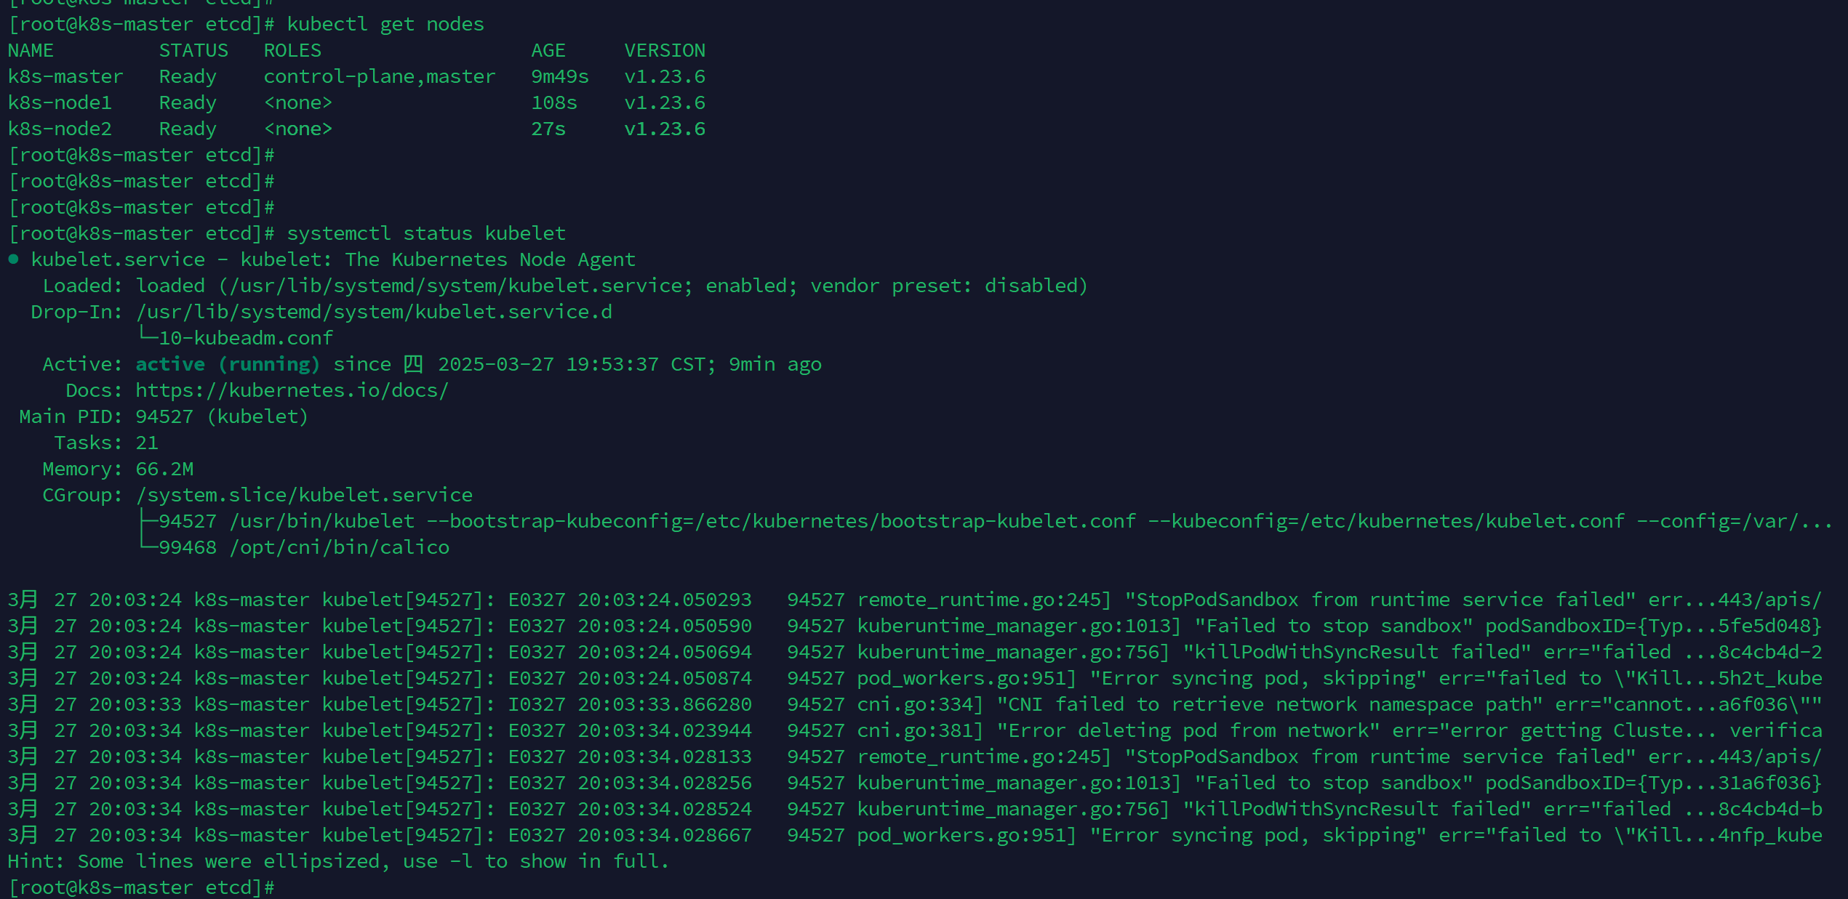Click the VERSION column header
The height and width of the screenshot is (899, 1848).
click(x=664, y=50)
